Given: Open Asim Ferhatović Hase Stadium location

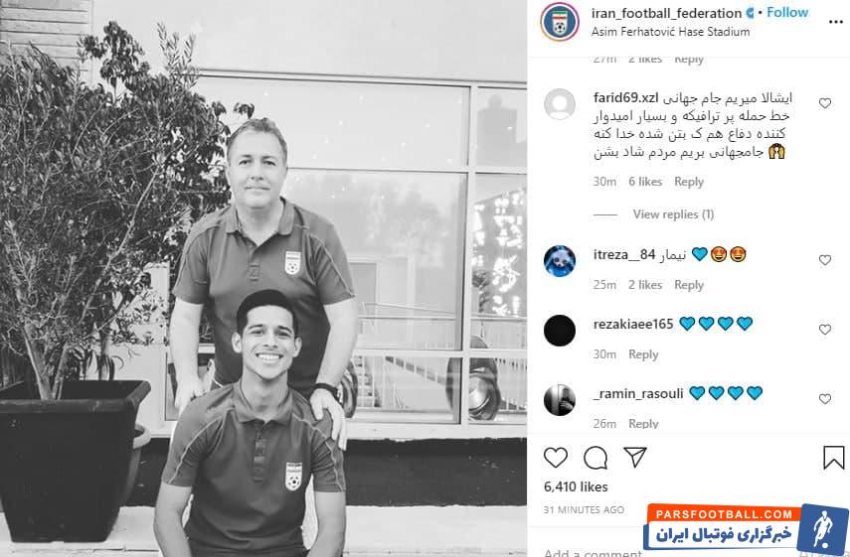Looking at the screenshot, I should pos(671,32).
